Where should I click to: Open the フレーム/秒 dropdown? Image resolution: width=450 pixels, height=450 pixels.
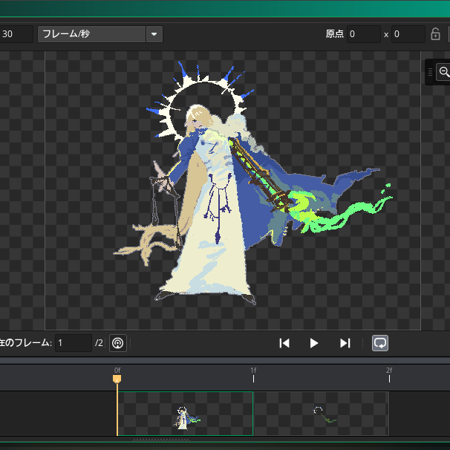click(x=91, y=34)
